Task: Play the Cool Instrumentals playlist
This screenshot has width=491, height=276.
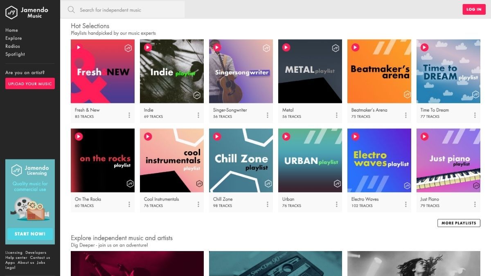Action: point(148,137)
